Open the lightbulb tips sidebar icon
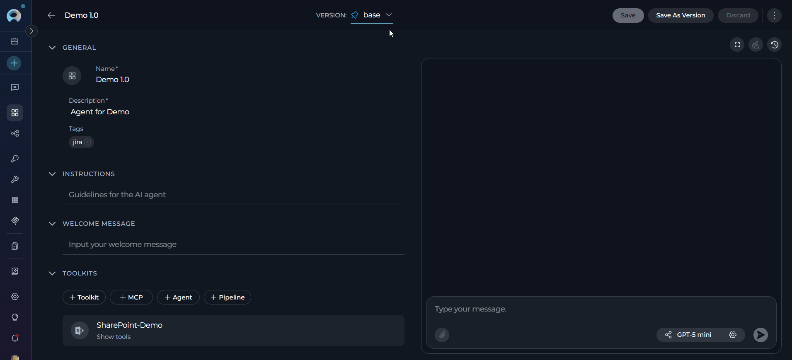The image size is (792, 360). (x=15, y=317)
